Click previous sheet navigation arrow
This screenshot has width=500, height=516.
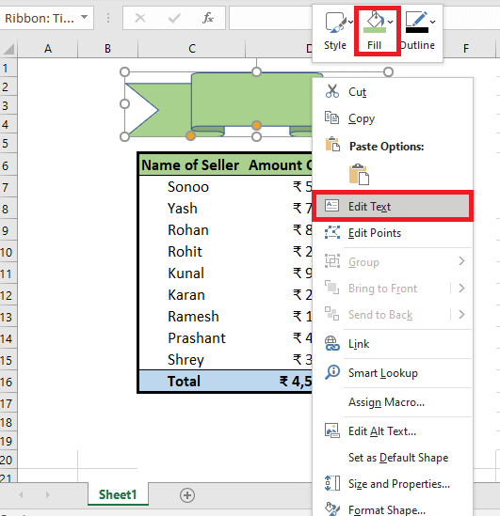point(21,494)
